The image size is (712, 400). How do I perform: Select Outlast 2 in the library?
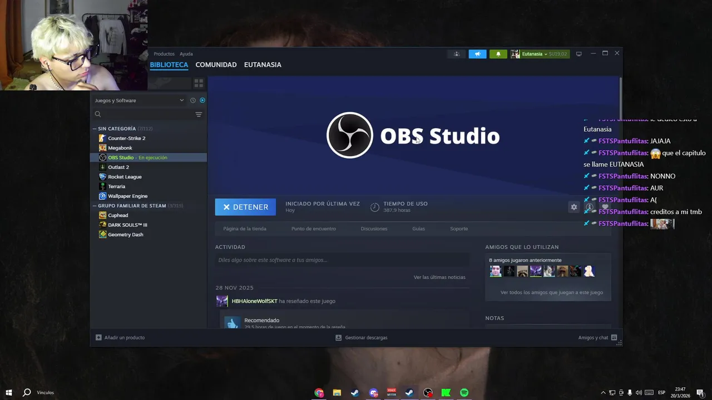pyautogui.click(x=149, y=167)
